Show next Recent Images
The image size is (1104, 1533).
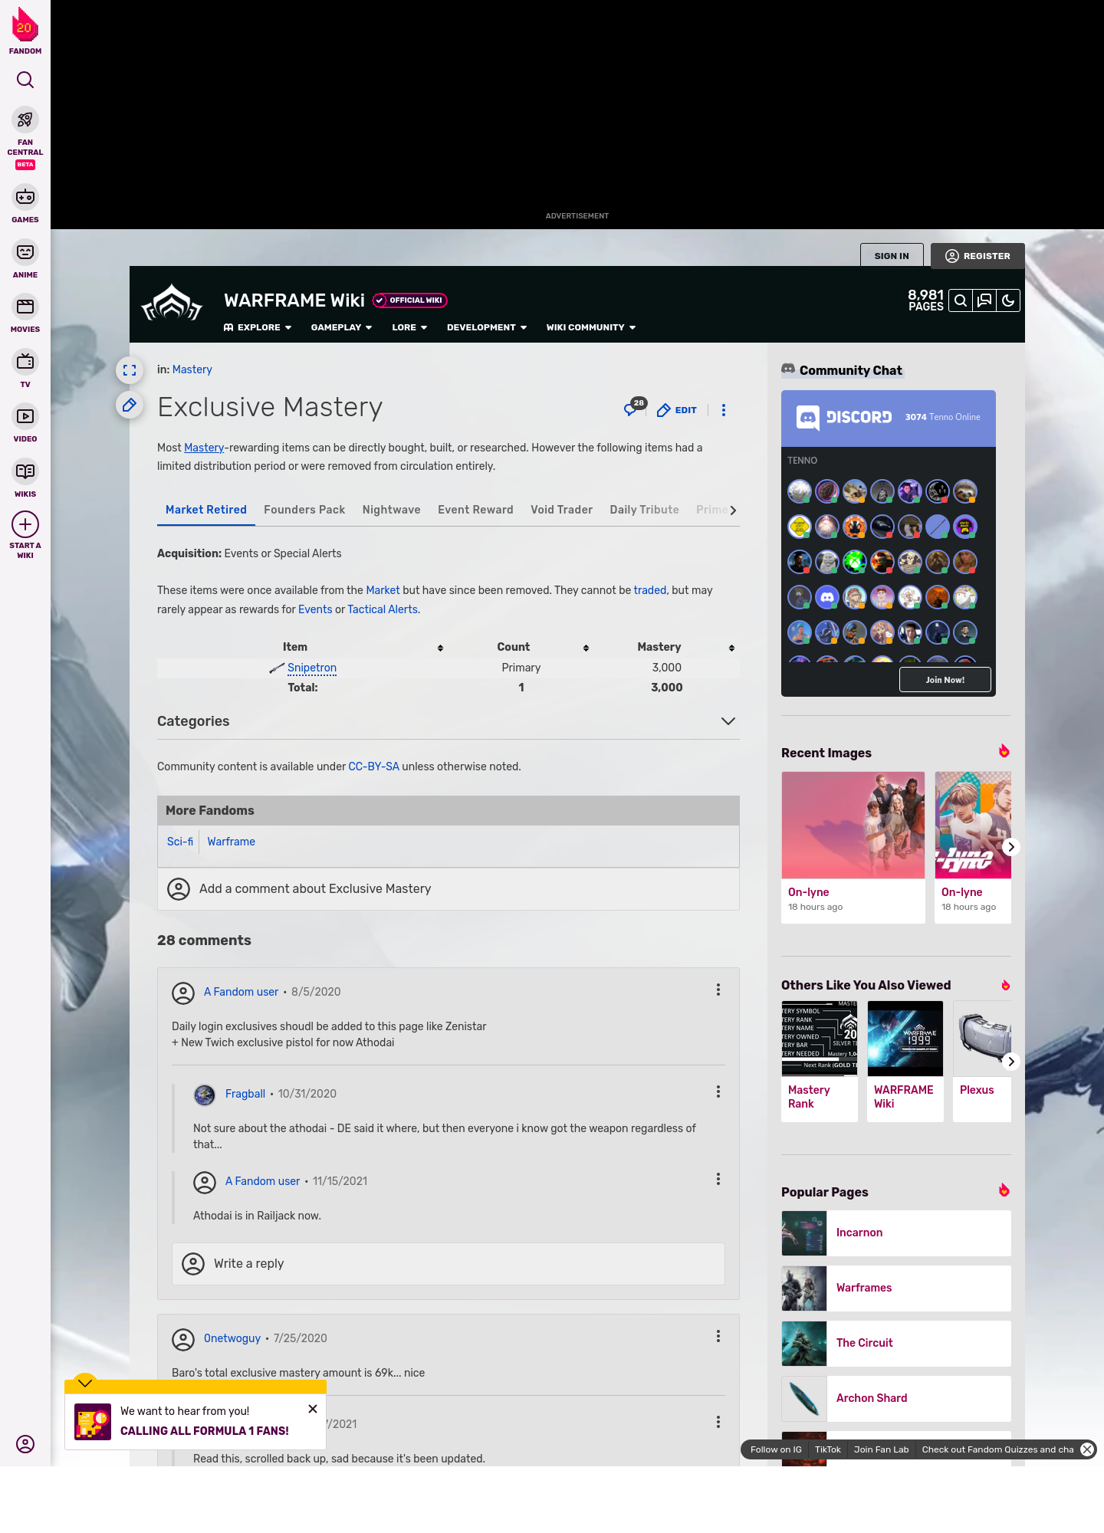point(1011,847)
